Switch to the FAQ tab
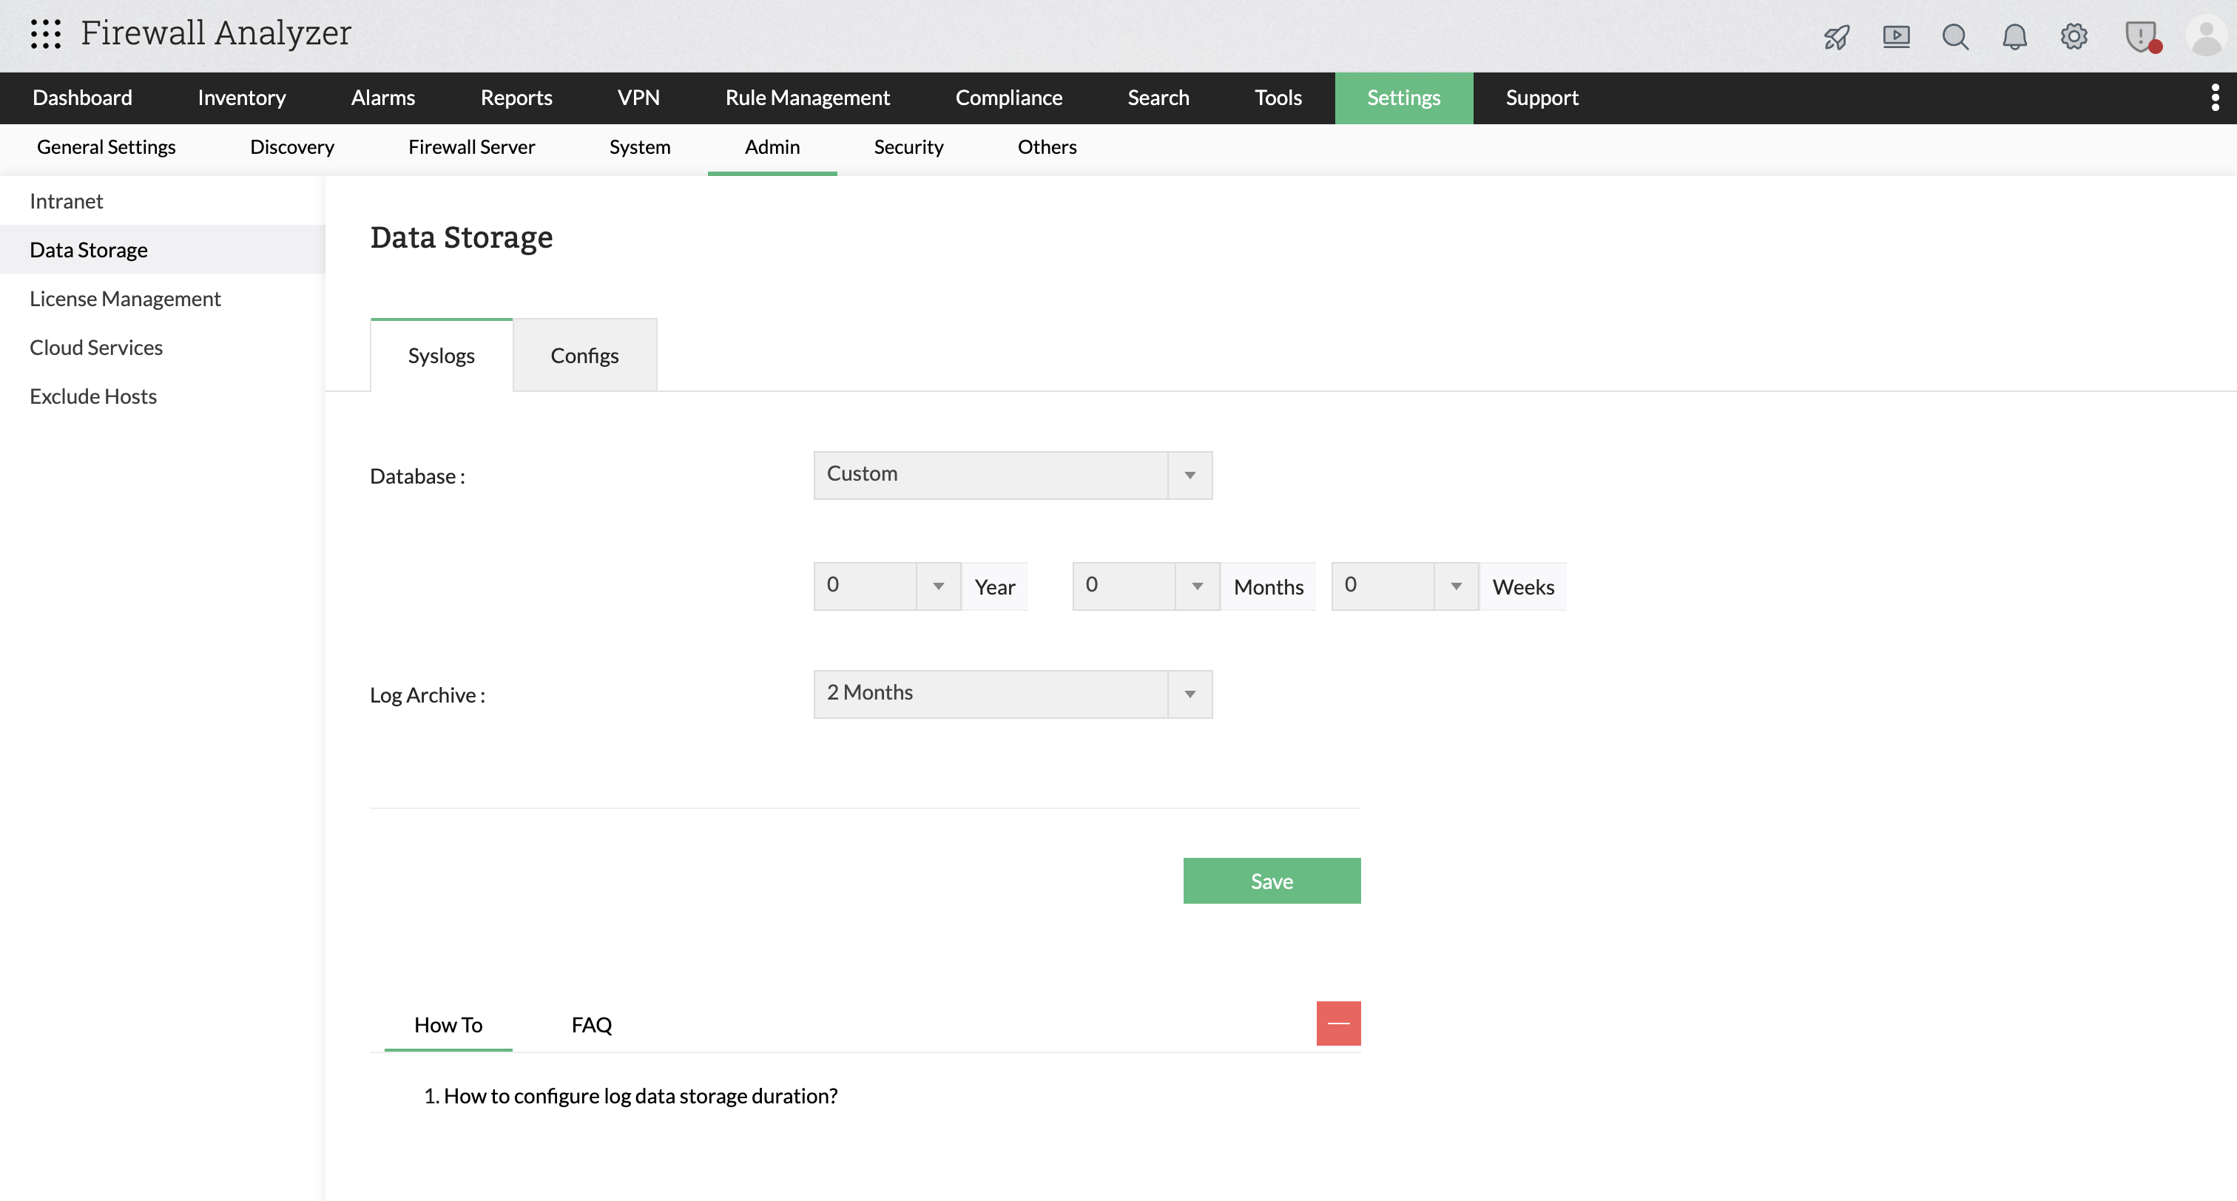The width and height of the screenshot is (2237, 1201). pyautogui.click(x=591, y=1025)
